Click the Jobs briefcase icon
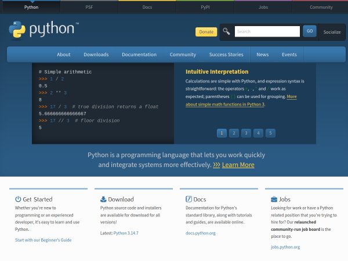This screenshot has height=261, width=348. [x=274, y=199]
